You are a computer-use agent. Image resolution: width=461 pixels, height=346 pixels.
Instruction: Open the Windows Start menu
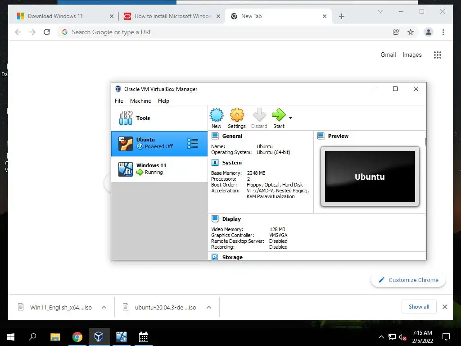[x=11, y=337]
